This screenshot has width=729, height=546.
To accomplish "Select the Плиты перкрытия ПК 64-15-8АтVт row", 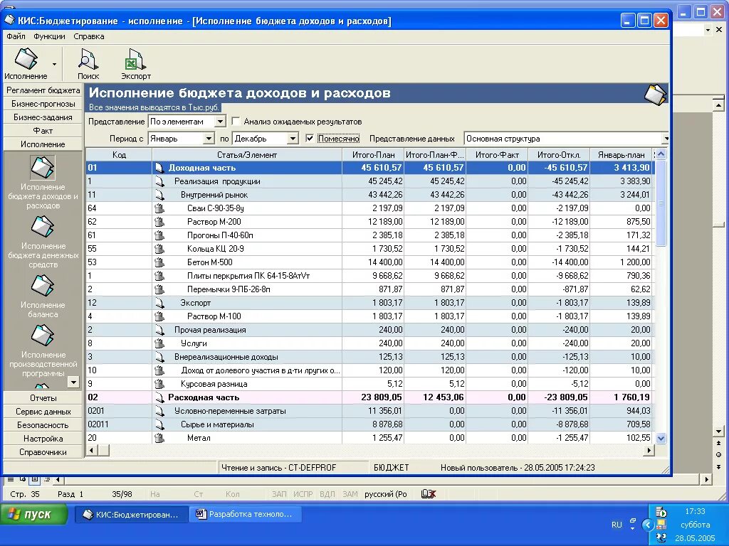I will [370, 276].
